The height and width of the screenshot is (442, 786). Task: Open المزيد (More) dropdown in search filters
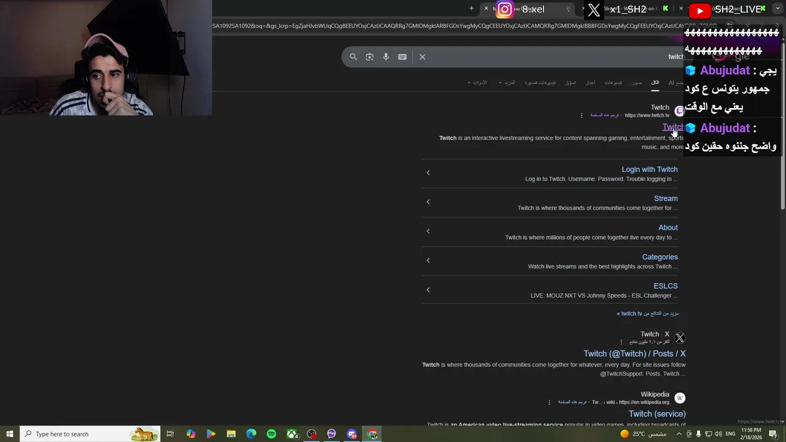pos(507,82)
